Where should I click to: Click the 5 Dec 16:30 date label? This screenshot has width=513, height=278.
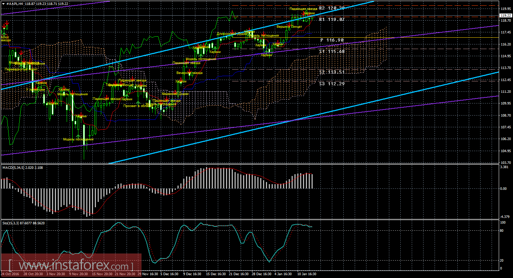[x=169, y=274]
